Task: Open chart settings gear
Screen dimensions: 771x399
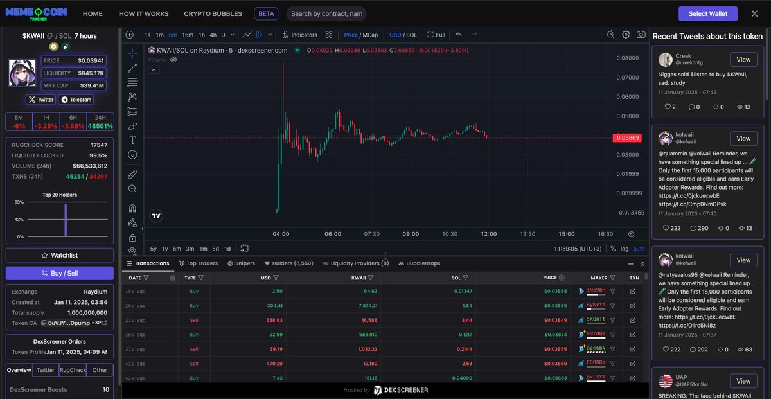Action: (x=626, y=35)
